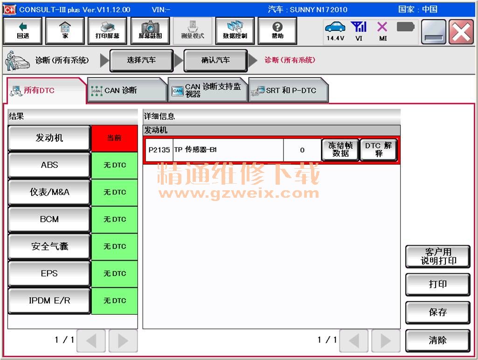
Task: Open the Data Control (数据控制) tool
Action: click(235, 31)
